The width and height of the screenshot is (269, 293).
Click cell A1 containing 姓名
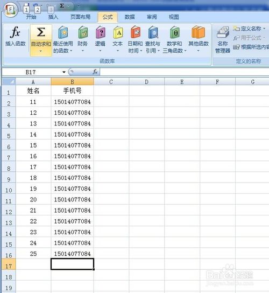pos(33,91)
